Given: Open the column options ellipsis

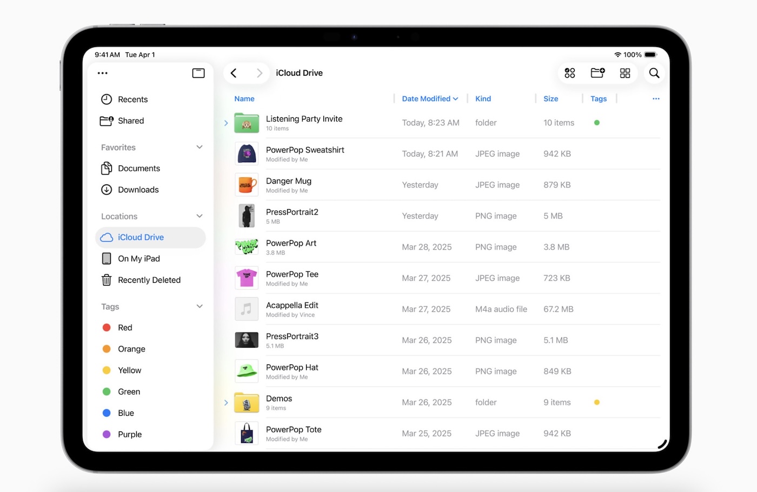Looking at the screenshot, I should click(656, 99).
